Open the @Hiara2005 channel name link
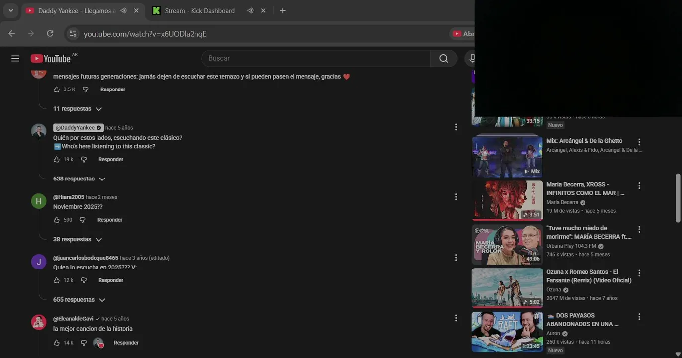Screen dimensions: 682x358 (69, 197)
